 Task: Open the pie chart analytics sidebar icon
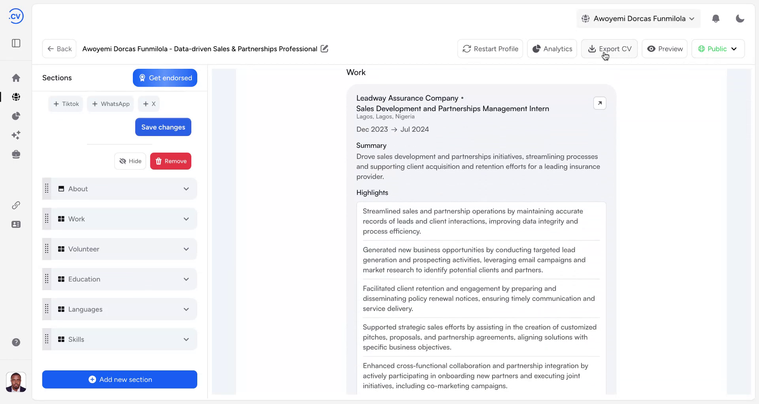coord(16,116)
